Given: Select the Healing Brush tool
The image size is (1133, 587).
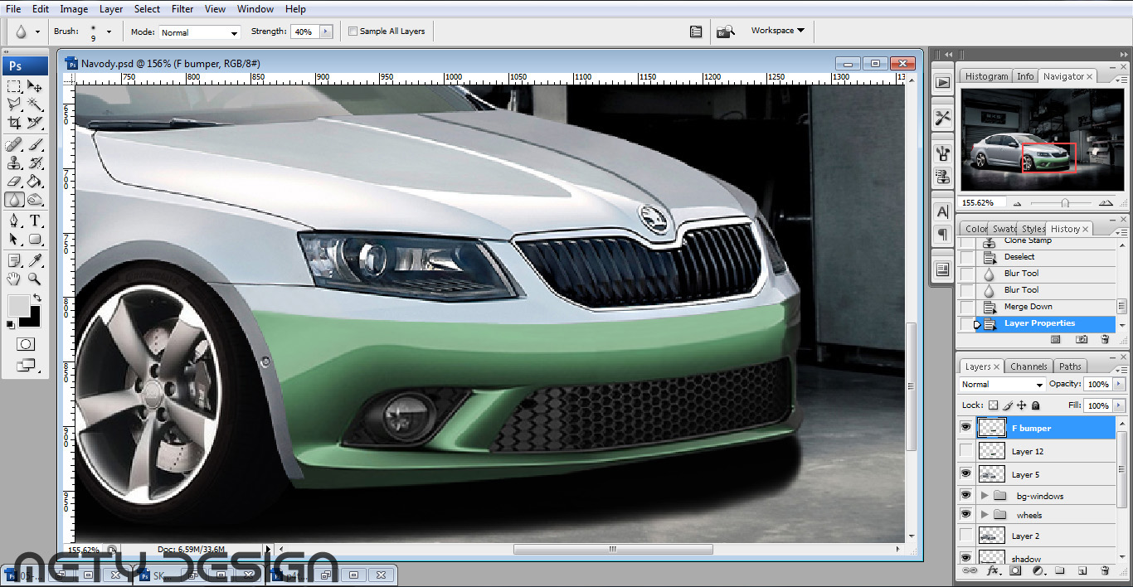Looking at the screenshot, I should coord(14,145).
